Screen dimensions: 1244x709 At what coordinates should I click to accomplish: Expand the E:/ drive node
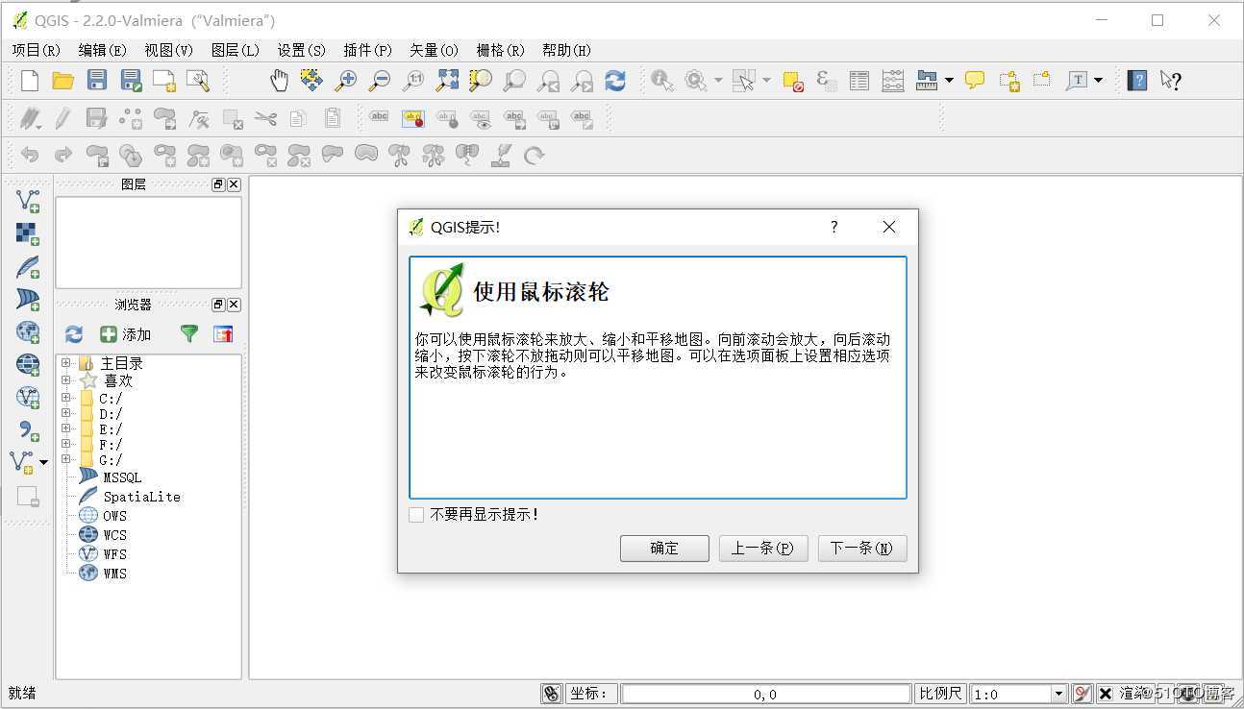pyautogui.click(x=66, y=428)
